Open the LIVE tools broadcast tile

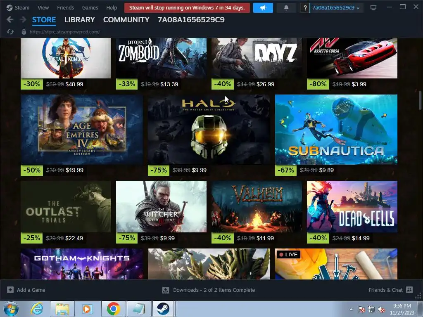[336, 264]
